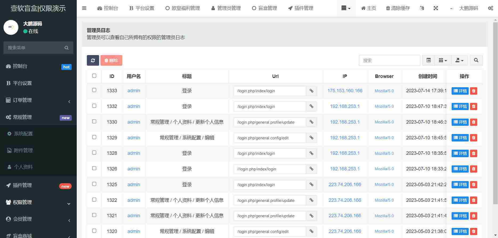Toggle the sidebar hamburger menu
Screen dimensions: 498x238
click(84, 8)
